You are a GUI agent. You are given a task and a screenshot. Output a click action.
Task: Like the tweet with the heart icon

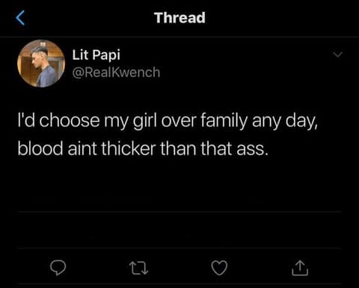pos(219,268)
